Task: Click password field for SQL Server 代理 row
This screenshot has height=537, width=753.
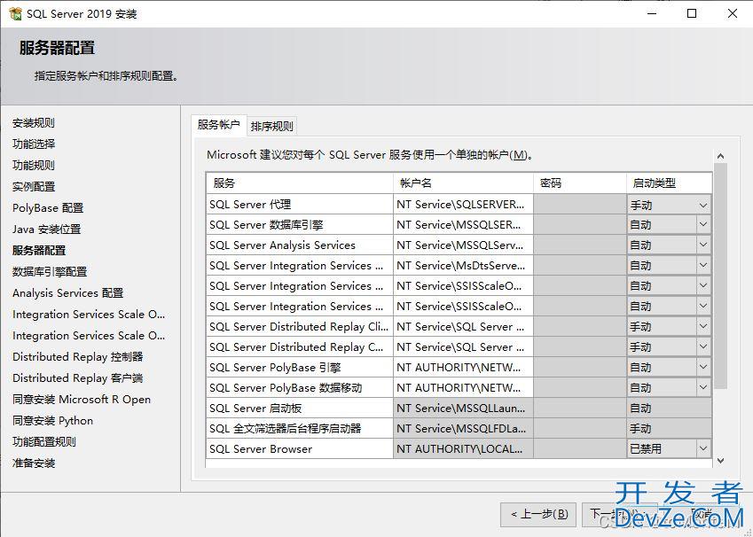Action: [x=580, y=205]
